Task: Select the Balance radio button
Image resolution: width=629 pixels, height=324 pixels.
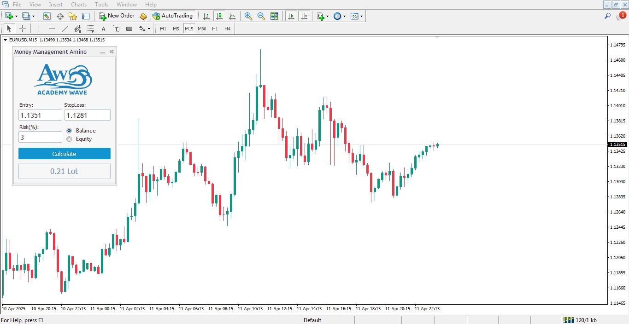Action: pos(69,131)
